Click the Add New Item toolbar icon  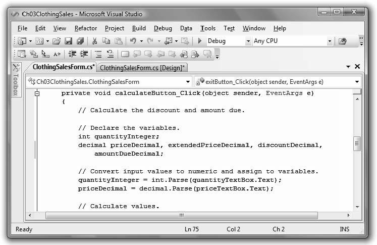coord(39,41)
